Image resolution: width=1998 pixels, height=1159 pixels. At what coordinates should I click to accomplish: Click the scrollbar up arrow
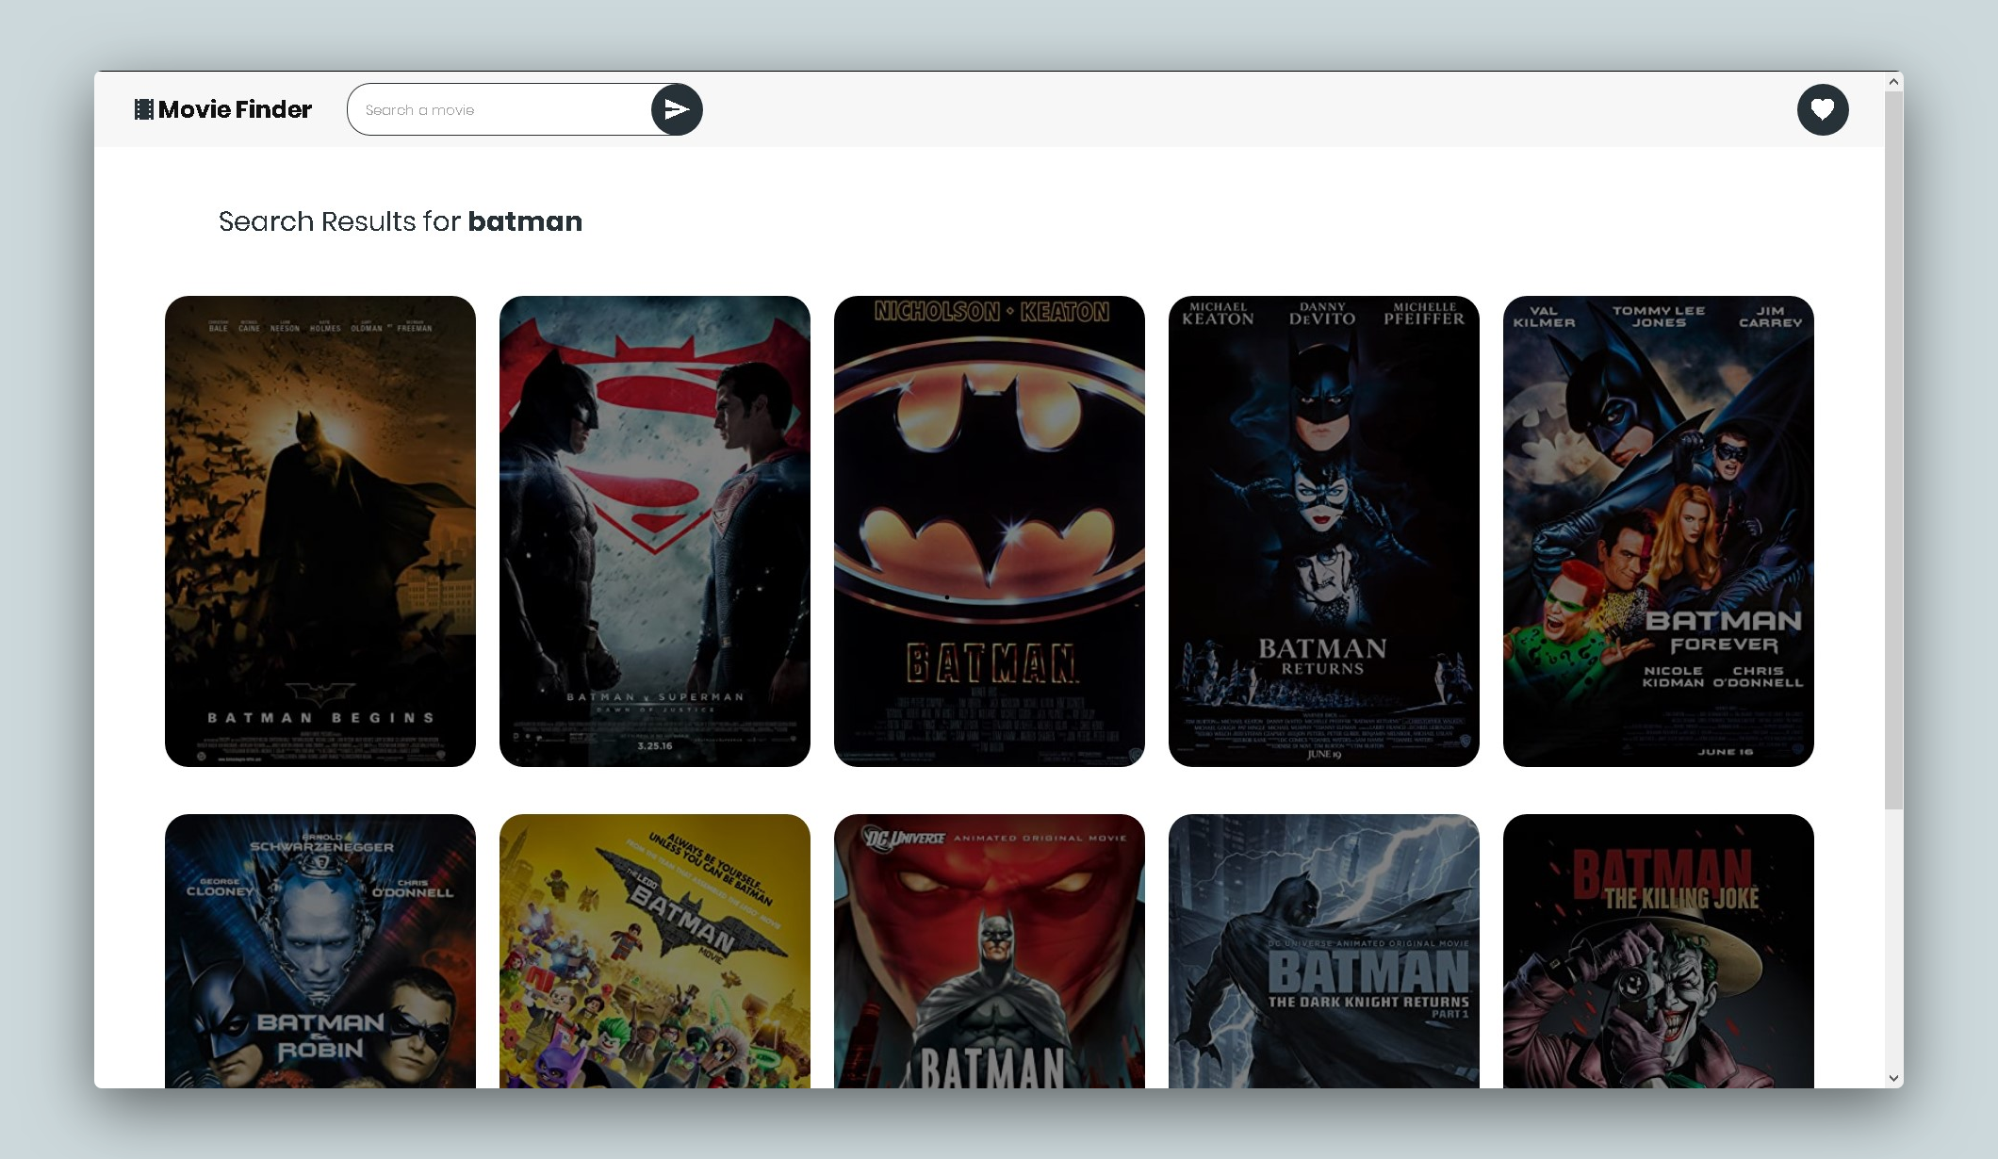coord(1893,82)
